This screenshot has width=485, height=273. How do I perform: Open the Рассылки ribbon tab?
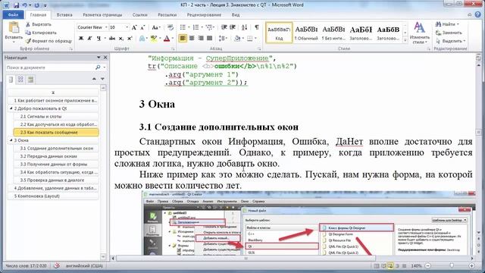[x=167, y=14]
